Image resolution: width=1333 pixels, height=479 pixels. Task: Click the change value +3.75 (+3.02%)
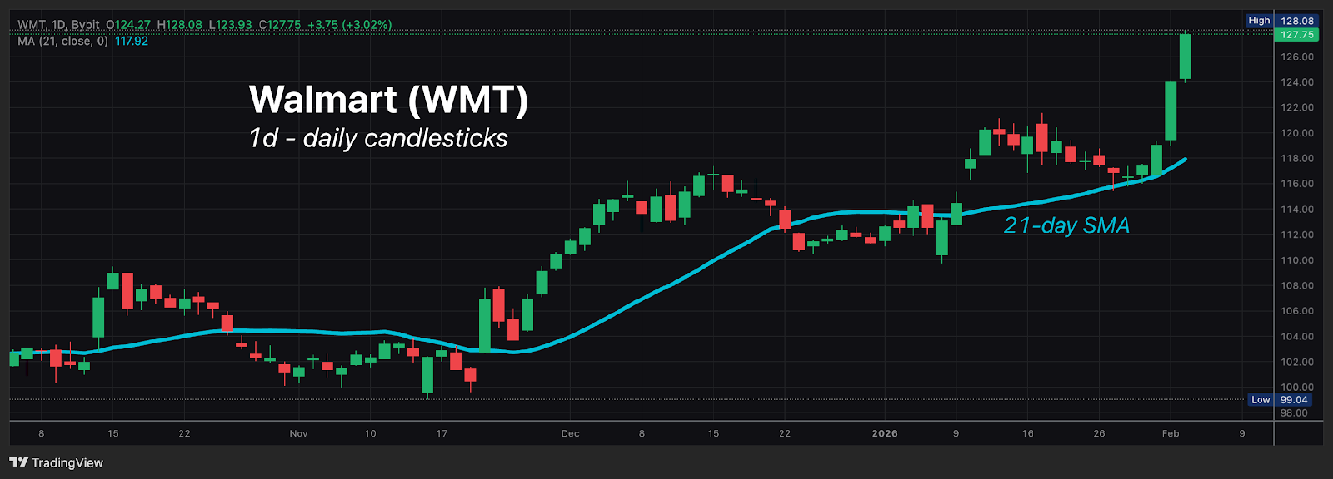tap(350, 25)
